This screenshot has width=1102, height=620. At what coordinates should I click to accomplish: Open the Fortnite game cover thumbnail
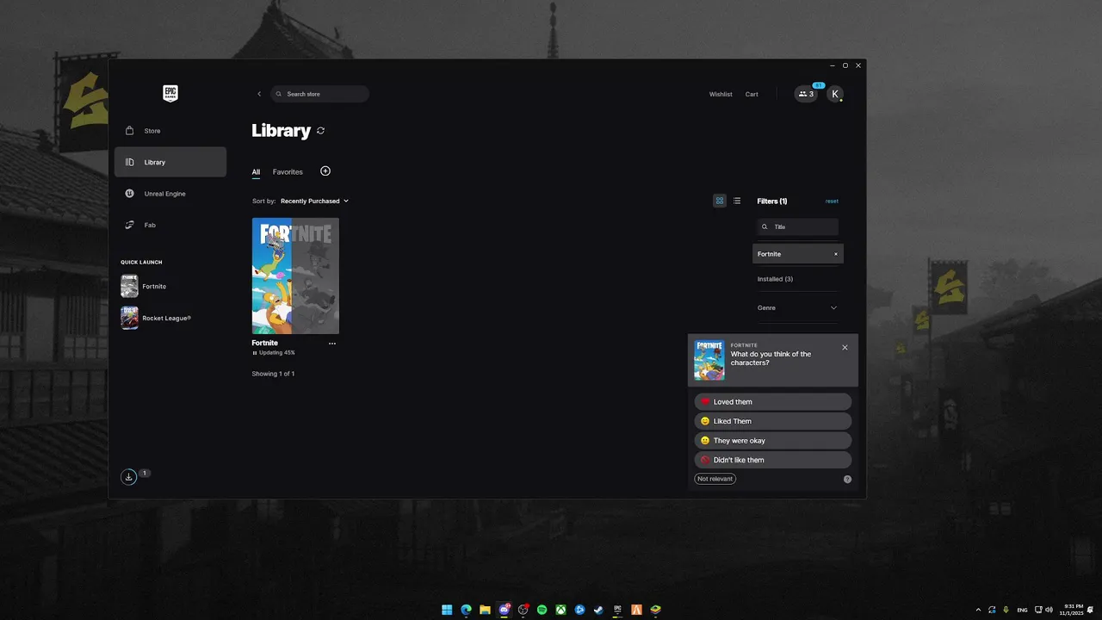coord(295,276)
